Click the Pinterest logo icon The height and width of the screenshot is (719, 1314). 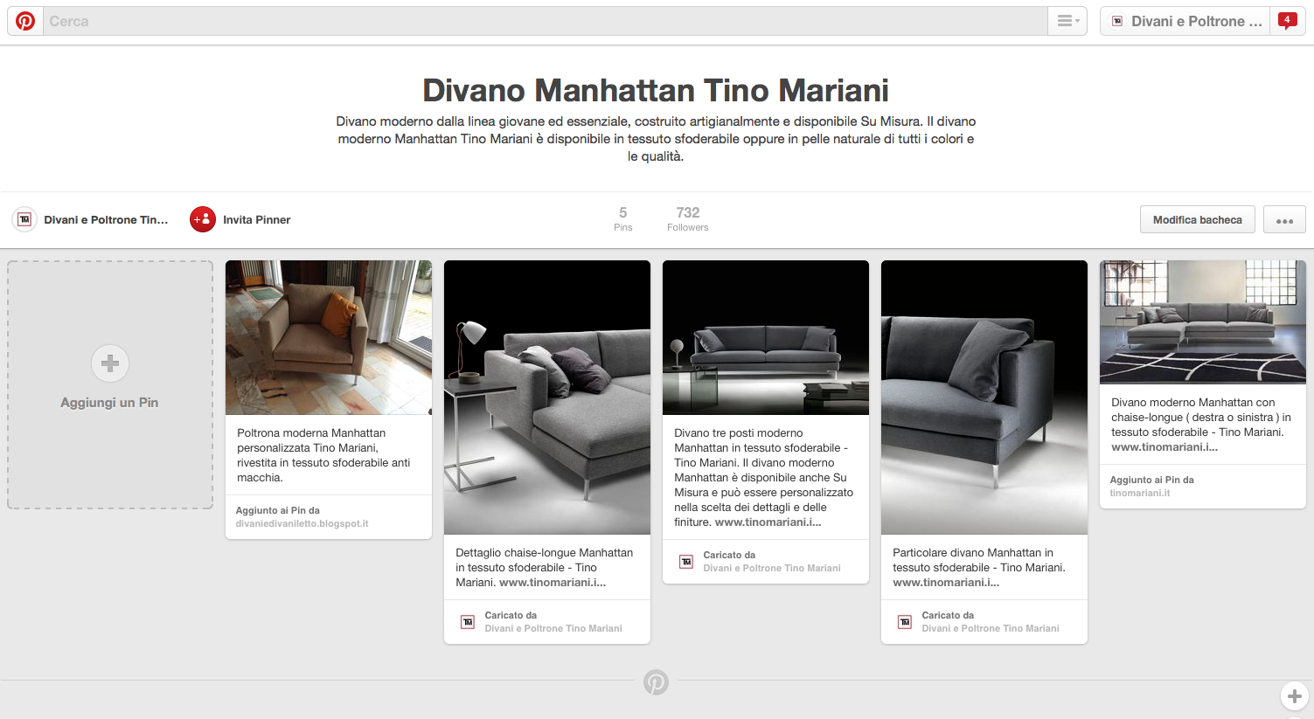click(25, 21)
